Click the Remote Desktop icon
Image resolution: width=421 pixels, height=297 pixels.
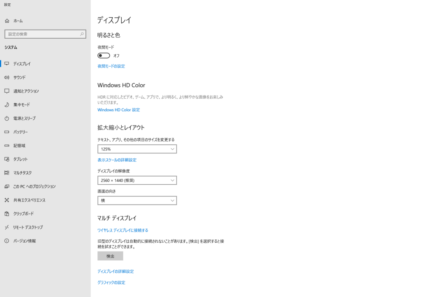click(x=7, y=227)
